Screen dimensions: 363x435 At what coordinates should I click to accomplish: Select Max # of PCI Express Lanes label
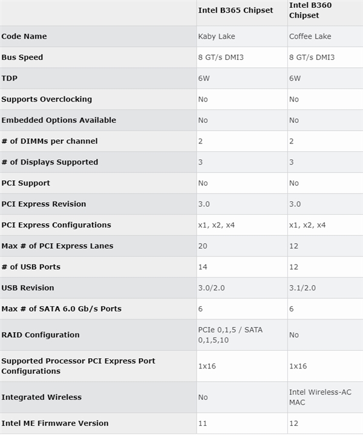(x=57, y=246)
